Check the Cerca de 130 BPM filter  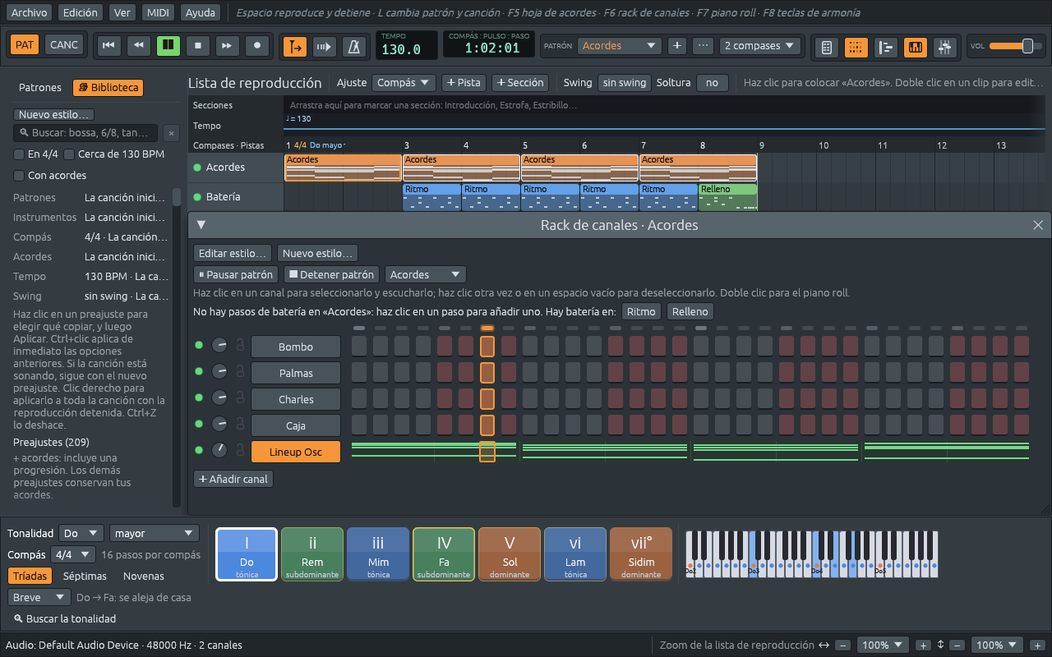point(69,154)
